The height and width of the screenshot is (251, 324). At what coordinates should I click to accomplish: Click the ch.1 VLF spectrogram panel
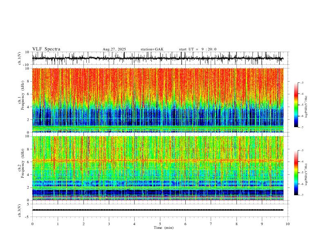[158, 100]
